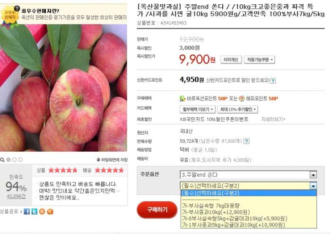Click the orange share icon after Twitter

point(42,211)
